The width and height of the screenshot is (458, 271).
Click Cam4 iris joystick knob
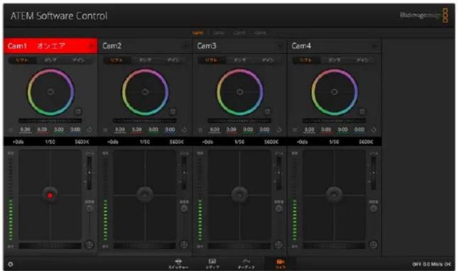[x=334, y=194]
